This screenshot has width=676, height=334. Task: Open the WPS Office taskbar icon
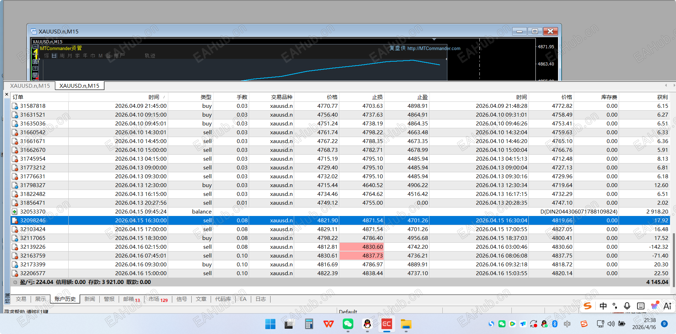pos(328,324)
